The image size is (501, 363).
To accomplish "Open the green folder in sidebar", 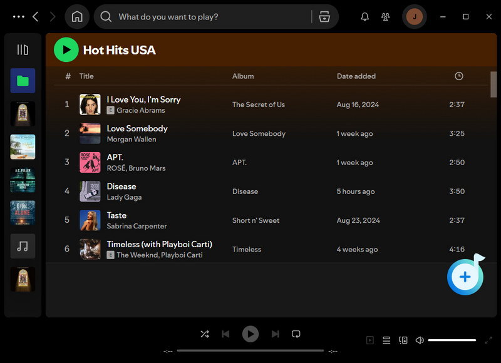I will click(x=23, y=81).
